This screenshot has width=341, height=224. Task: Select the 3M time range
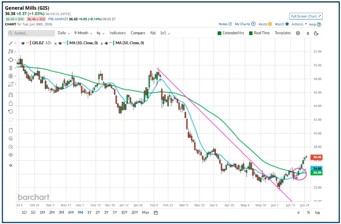[x=61, y=213]
